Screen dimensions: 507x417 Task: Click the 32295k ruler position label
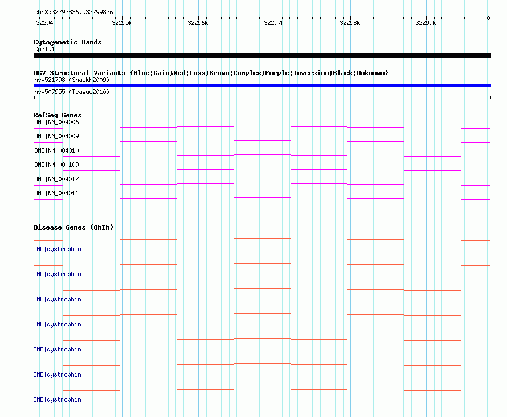click(122, 23)
